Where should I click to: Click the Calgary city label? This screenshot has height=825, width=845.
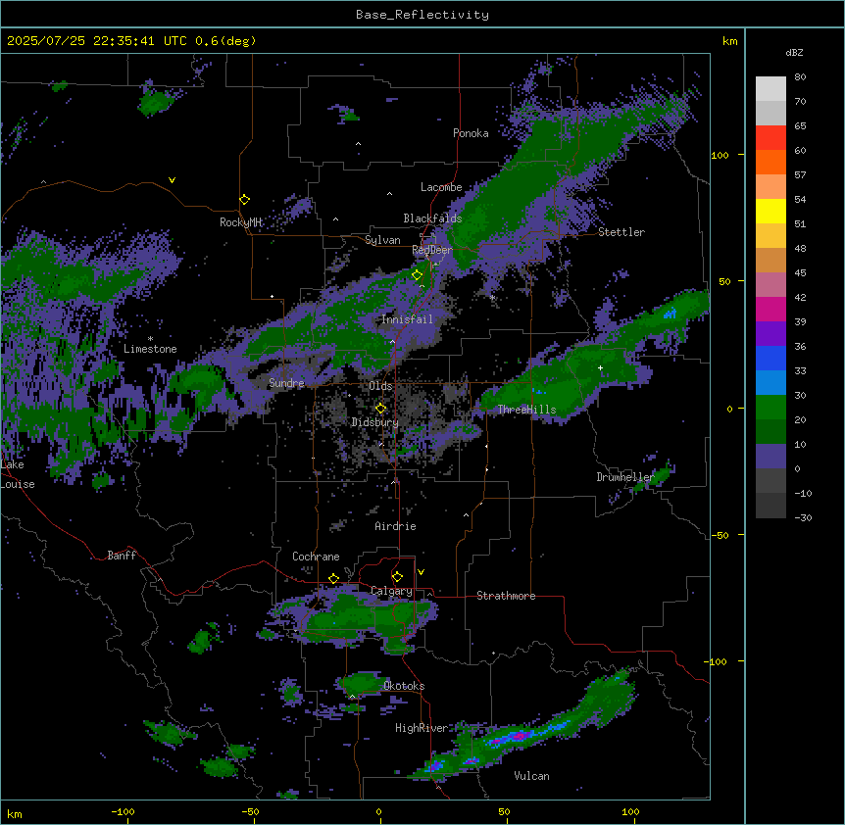click(391, 591)
